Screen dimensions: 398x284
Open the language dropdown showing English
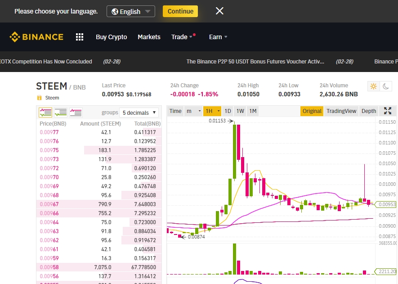(x=131, y=11)
